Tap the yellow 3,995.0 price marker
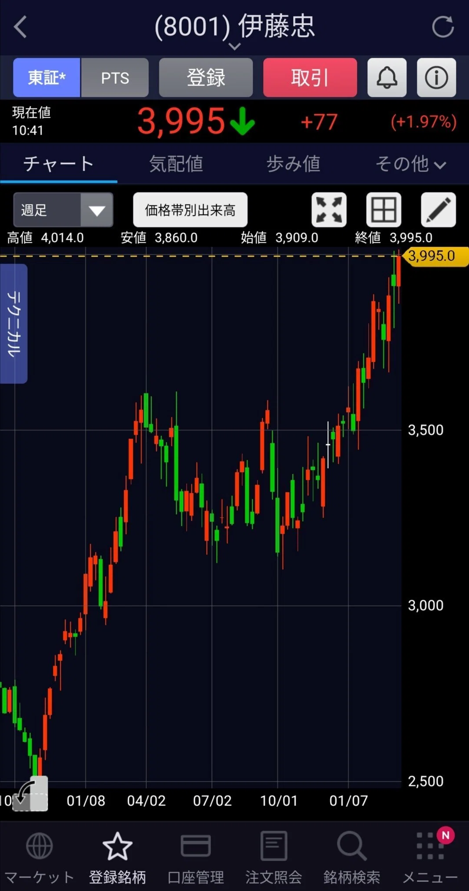Image resolution: width=469 pixels, height=891 pixels. [x=436, y=256]
